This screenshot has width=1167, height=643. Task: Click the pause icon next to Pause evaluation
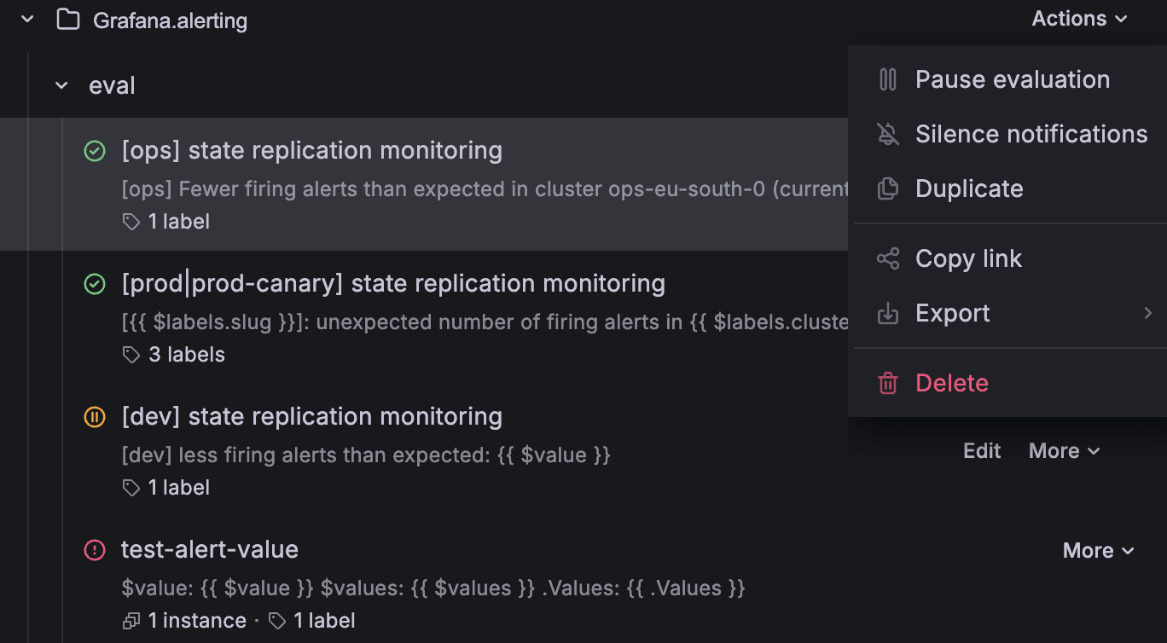(887, 78)
